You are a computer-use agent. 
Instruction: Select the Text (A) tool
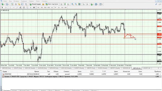(x=31, y=8)
